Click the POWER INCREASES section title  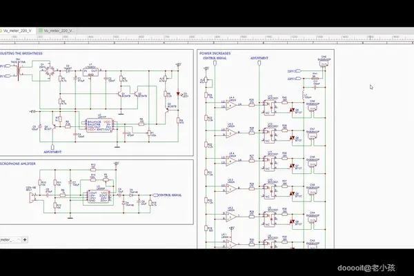[215, 53]
